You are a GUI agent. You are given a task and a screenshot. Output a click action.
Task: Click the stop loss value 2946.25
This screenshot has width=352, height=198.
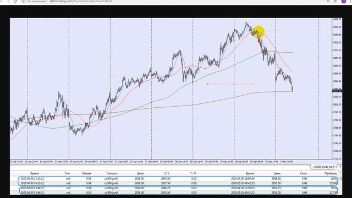pos(166,188)
